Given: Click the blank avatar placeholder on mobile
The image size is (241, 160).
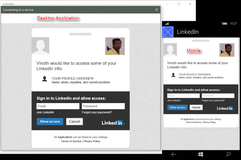Looking at the screenshot, I should coord(170,50).
